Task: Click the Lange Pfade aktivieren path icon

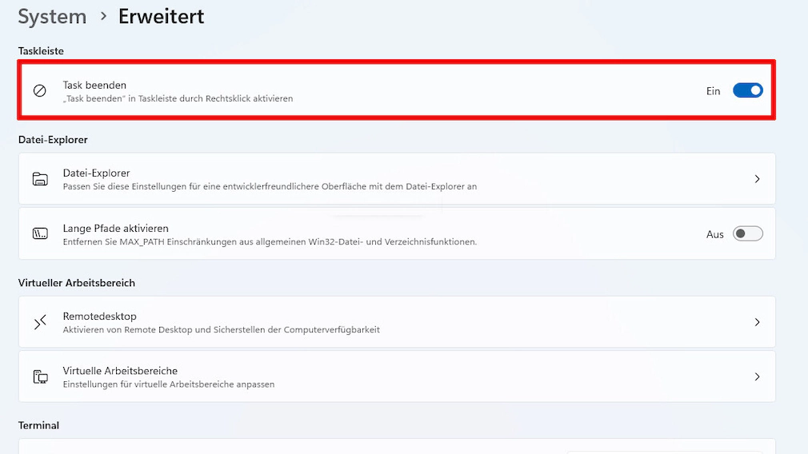Action: tap(40, 234)
